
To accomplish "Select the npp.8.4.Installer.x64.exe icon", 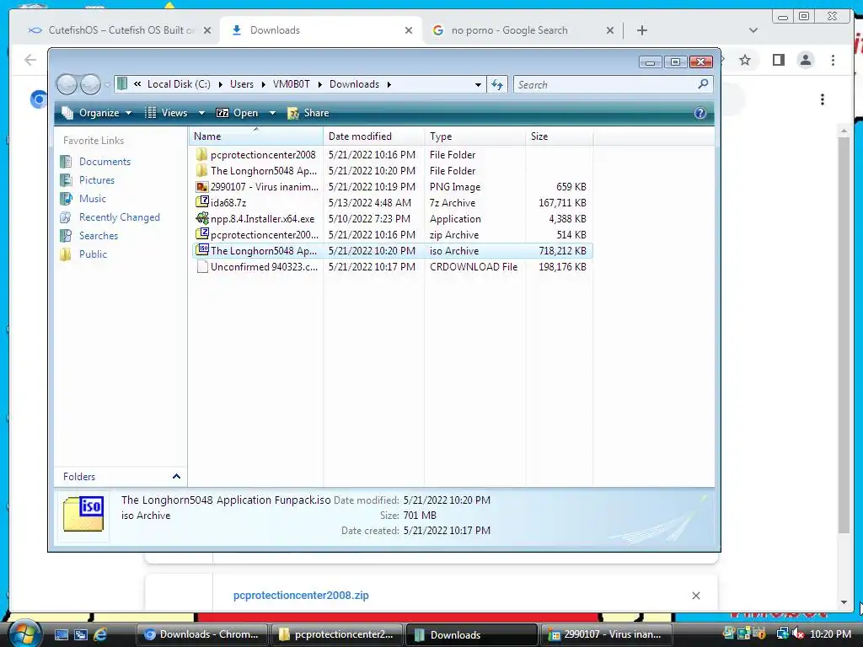I will 202,218.
